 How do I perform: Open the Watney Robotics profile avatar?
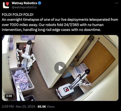pos(6,5)
